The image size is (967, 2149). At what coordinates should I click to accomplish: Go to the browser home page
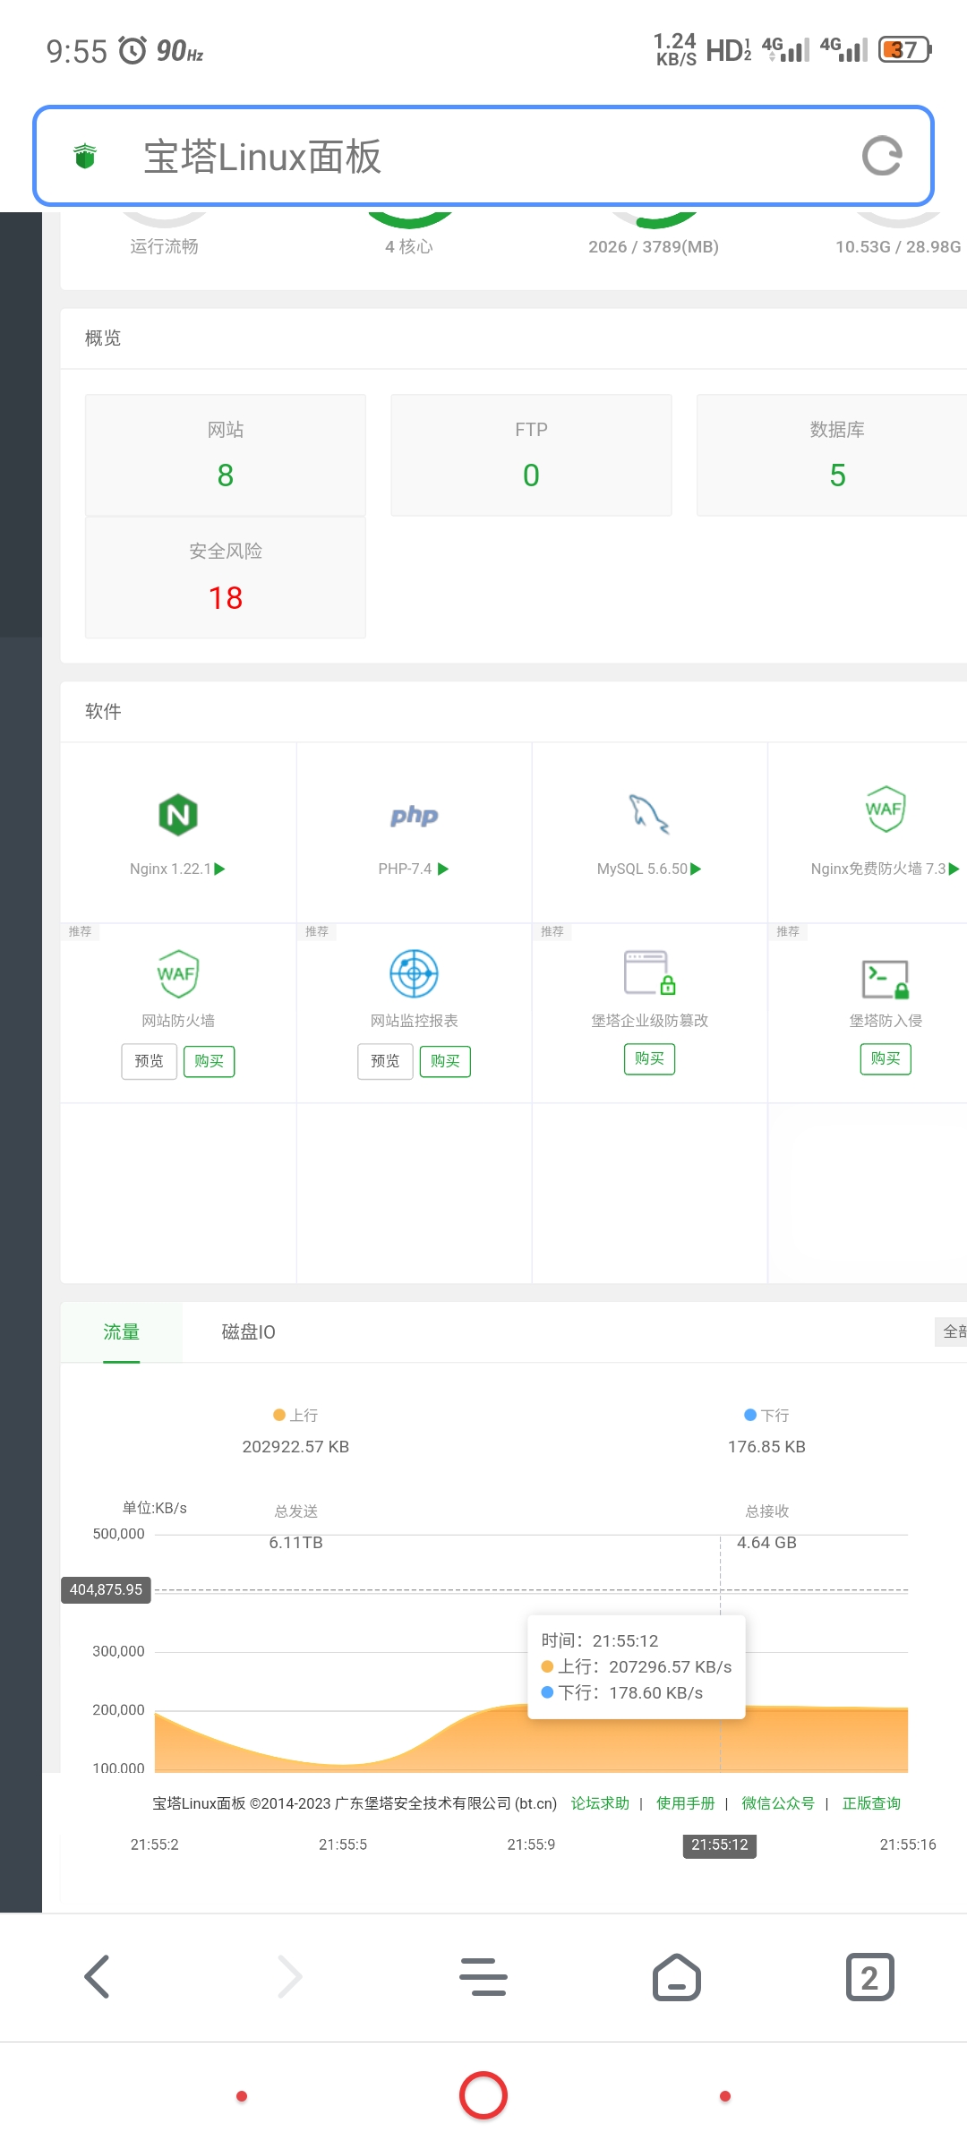click(677, 1976)
